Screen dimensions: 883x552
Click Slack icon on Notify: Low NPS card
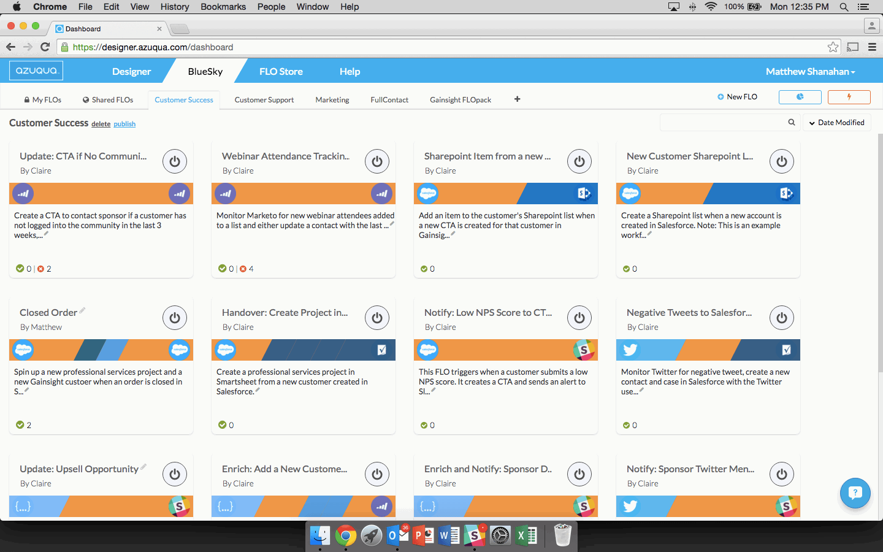coord(584,350)
